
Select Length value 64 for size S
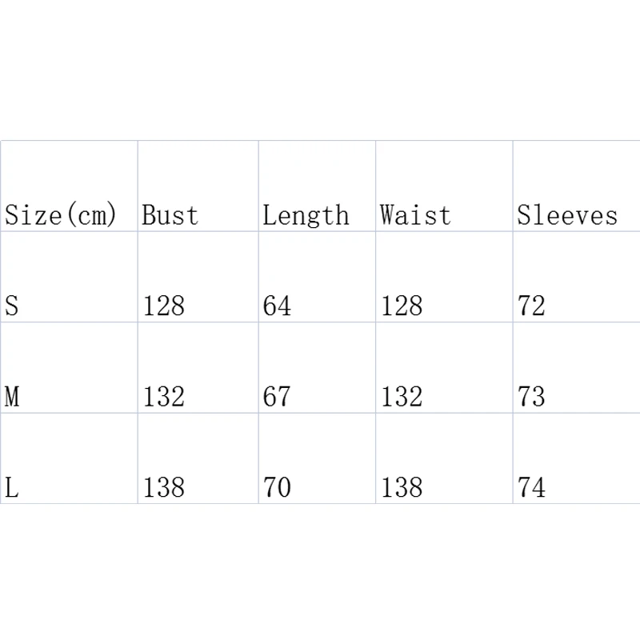[277, 306]
